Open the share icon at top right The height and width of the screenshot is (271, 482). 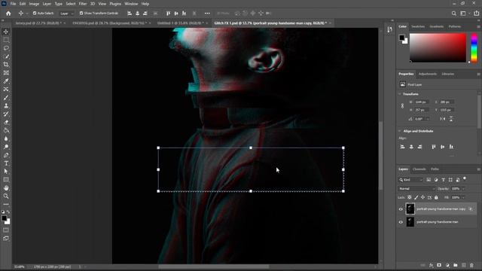point(476,14)
